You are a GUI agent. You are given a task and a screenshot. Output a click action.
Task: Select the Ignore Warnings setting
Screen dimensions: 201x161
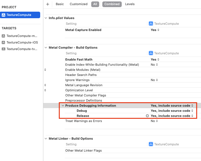click(x=78, y=80)
